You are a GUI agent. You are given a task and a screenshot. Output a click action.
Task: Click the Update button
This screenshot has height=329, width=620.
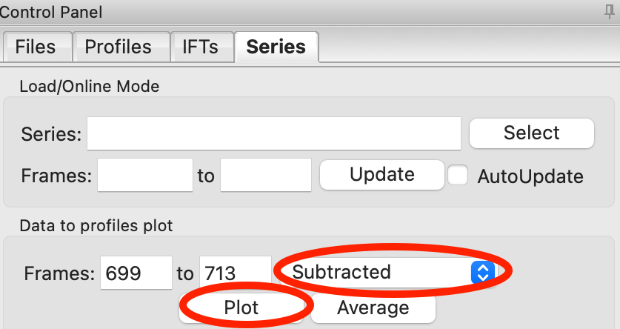click(x=381, y=175)
